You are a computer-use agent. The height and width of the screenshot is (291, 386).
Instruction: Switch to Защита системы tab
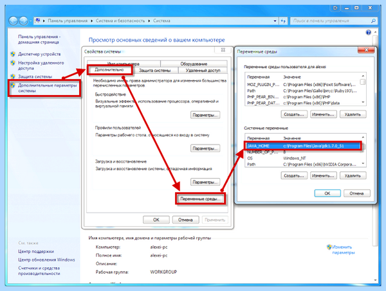point(154,71)
